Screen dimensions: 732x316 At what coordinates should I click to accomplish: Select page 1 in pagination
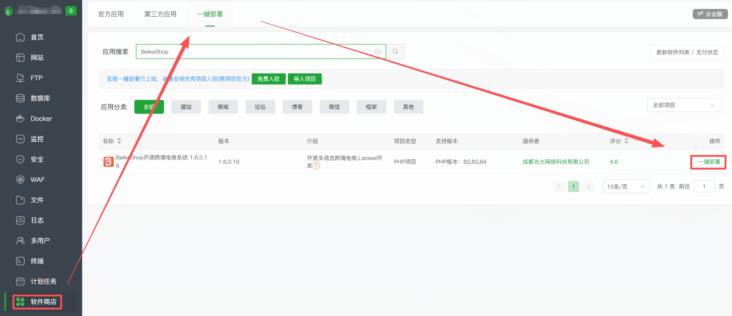pos(574,187)
